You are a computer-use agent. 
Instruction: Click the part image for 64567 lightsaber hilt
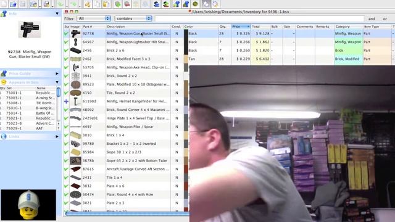point(75,42)
